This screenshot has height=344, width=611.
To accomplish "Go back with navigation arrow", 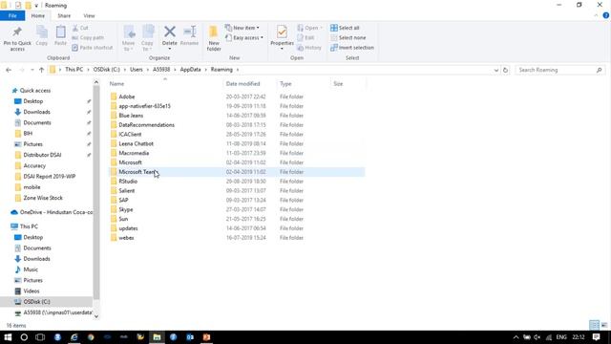I will click(9, 70).
